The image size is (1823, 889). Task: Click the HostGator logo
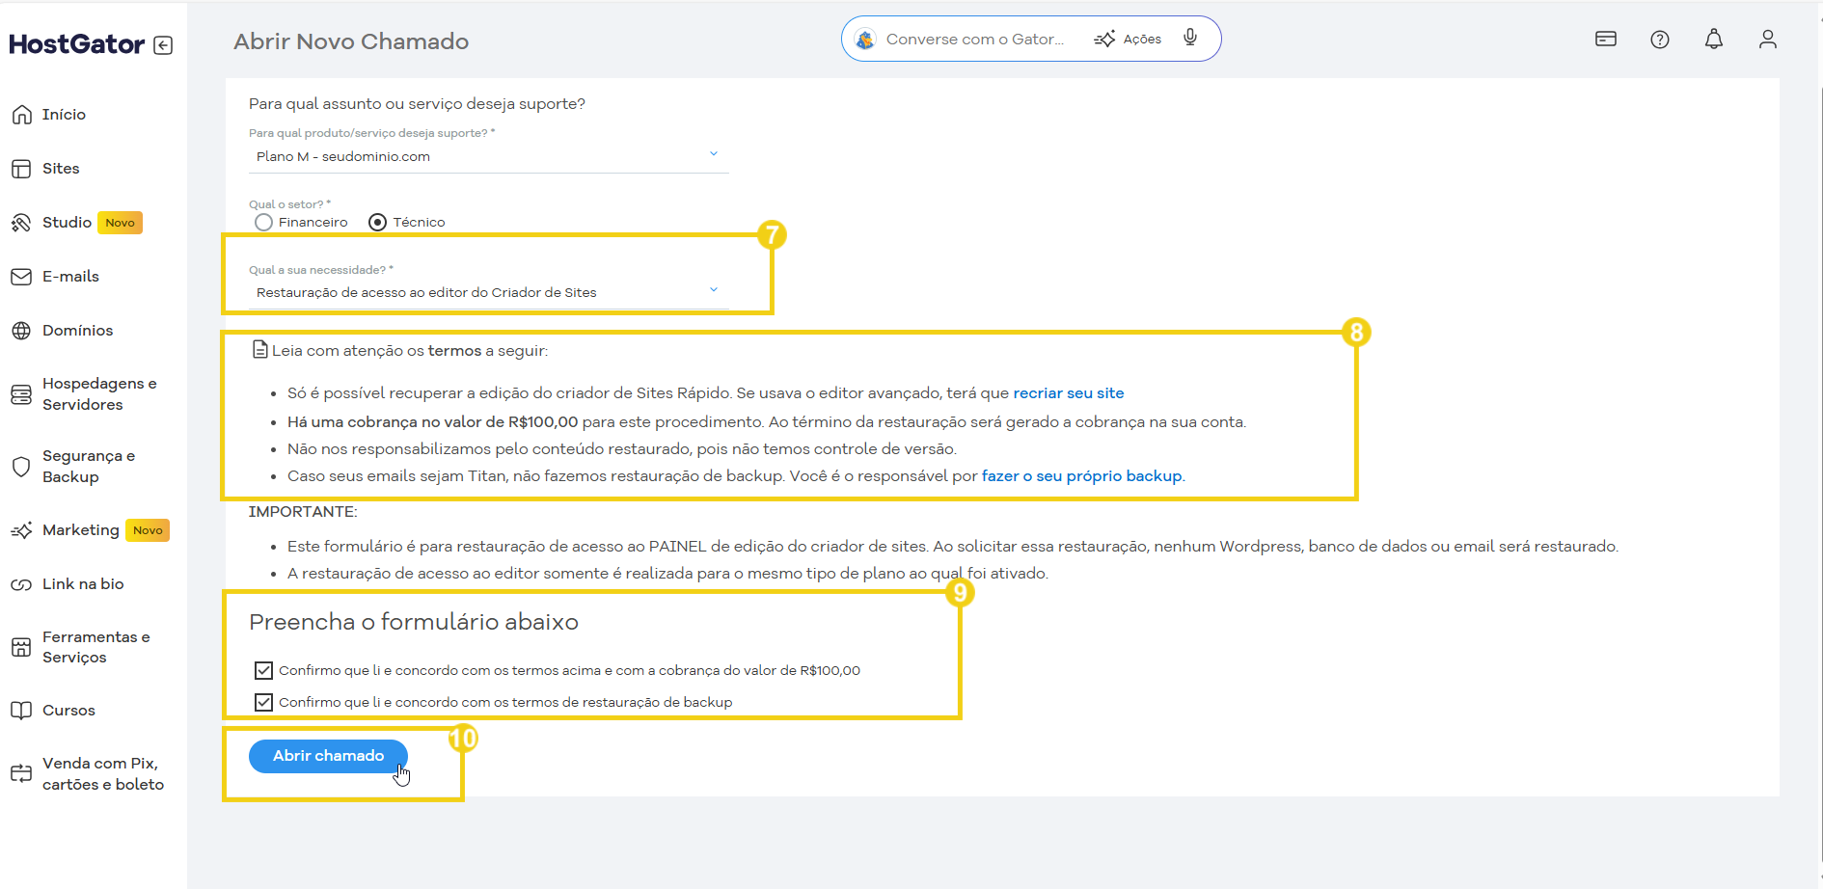pyautogui.click(x=77, y=44)
